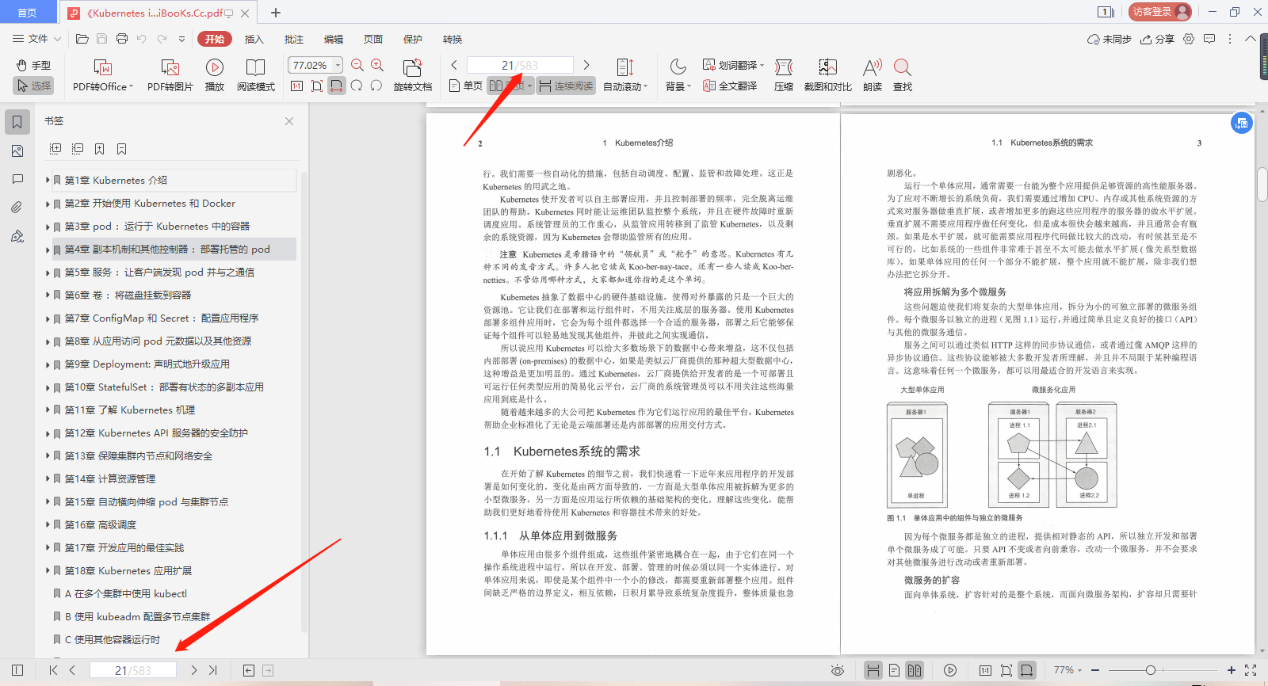Open 截图和对比 screenshot and compare
1268x686 pixels.
tap(828, 75)
